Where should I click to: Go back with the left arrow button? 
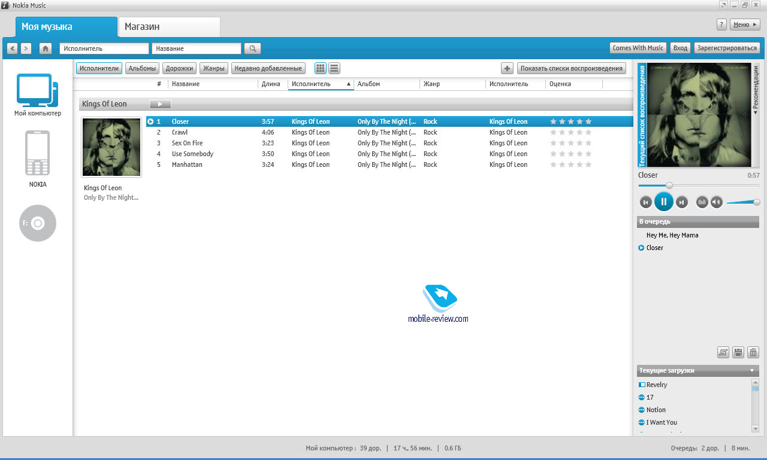tap(12, 48)
